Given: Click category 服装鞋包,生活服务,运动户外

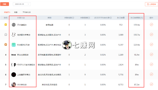Looking at the screenshot, I should [50, 35].
